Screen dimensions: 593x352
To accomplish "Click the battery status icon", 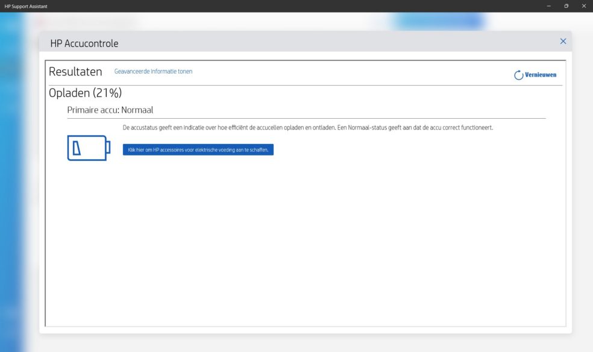I will [x=89, y=148].
